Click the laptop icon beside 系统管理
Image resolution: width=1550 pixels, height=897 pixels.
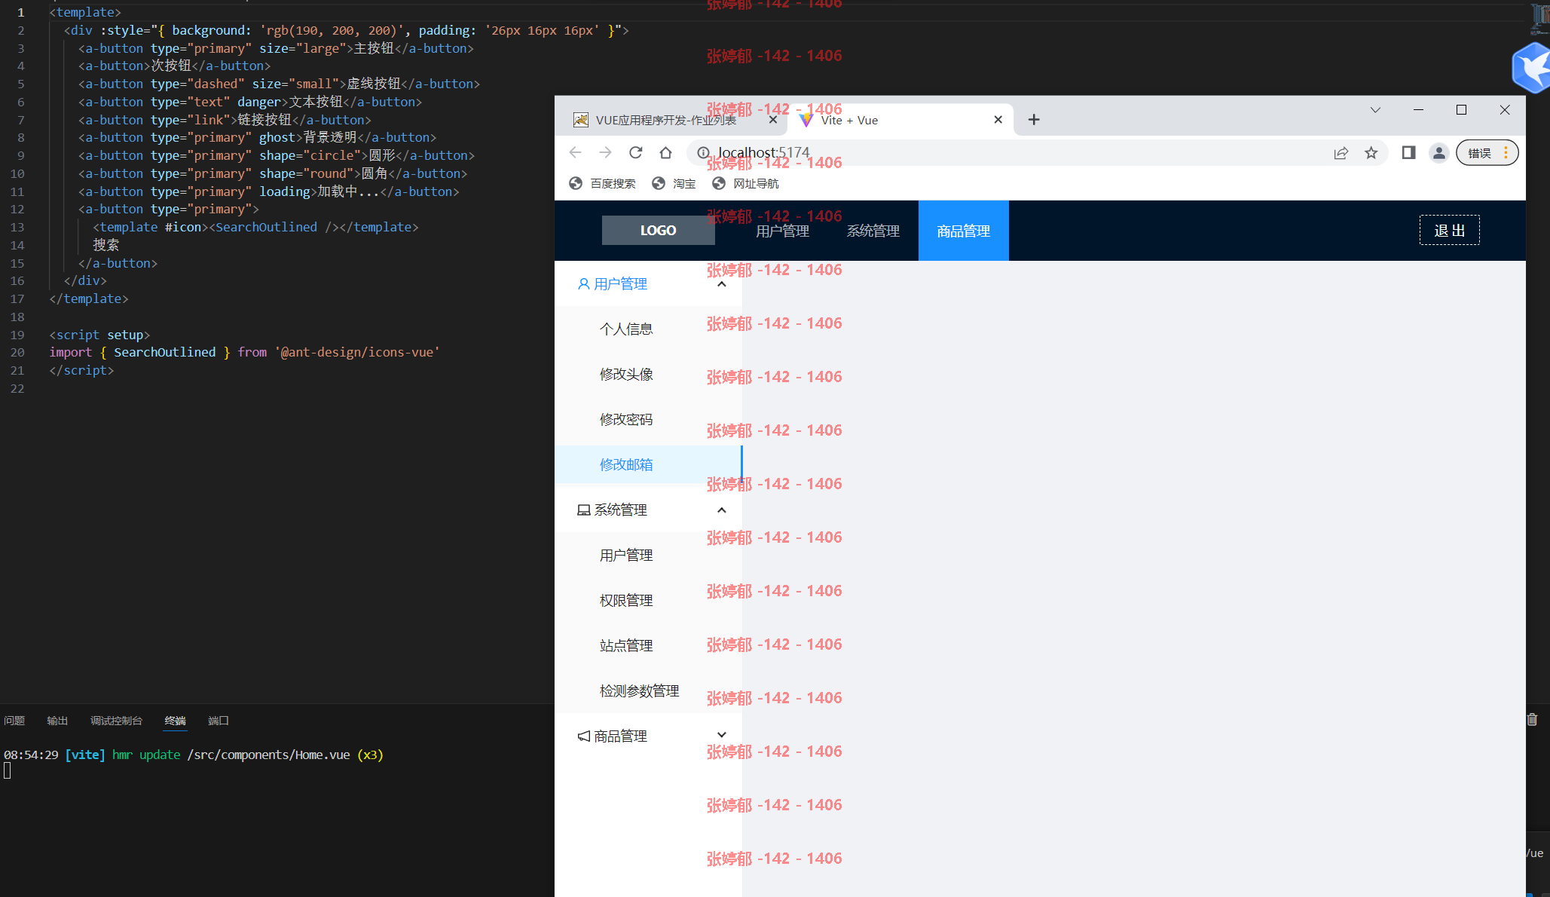(583, 510)
